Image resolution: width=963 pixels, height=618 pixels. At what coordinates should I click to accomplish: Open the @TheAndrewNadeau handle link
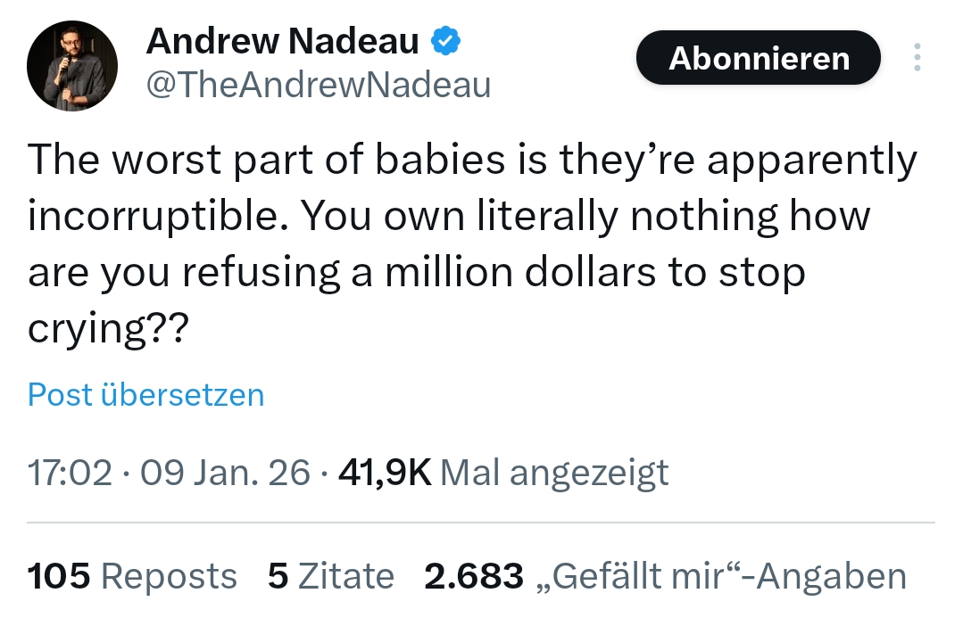click(x=318, y=85)
